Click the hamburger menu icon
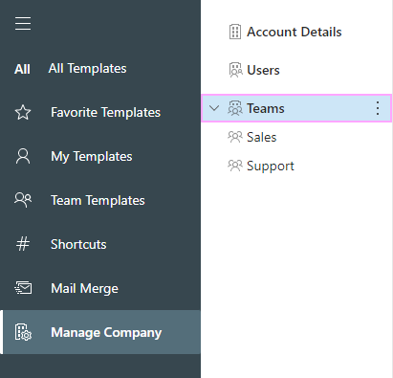Viewport: 393px width, 378px height. coord(23,24)
